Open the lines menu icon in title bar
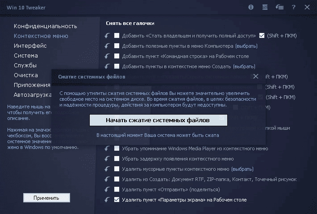Screen dimensions: 317x214 (x=265, y=7)
